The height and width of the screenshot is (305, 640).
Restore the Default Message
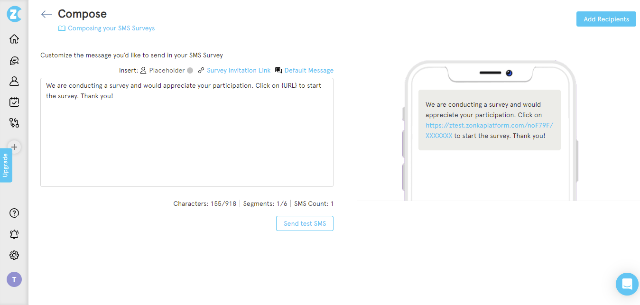(x=304, y=70)
